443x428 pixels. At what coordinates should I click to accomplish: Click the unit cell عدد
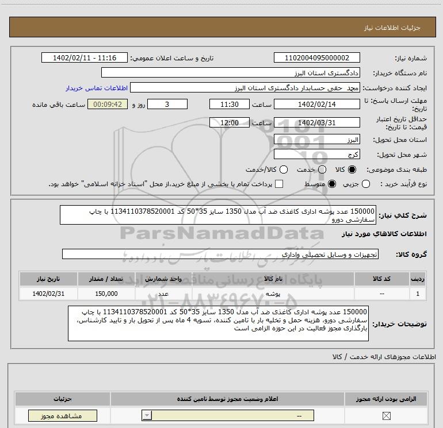[x=163, y=294]
